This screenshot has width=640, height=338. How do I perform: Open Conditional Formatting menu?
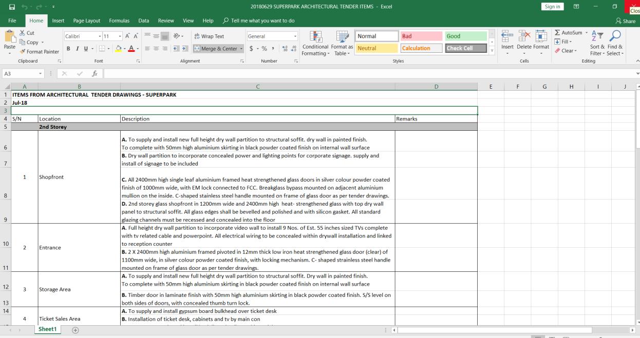[x=315, y=43]
